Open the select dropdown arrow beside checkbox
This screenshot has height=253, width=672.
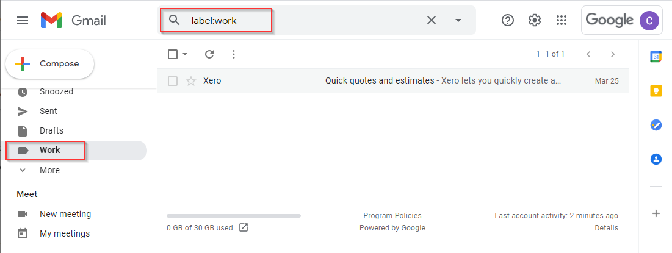tap(185, 54)
